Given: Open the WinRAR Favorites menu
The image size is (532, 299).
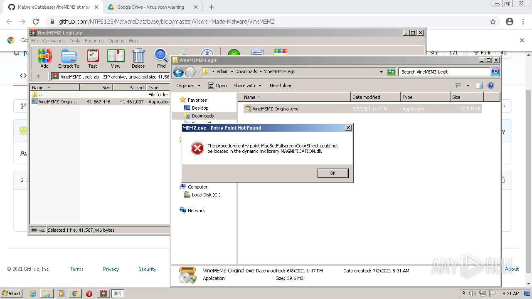Looking at the screenshot, I should coord(94,41).
